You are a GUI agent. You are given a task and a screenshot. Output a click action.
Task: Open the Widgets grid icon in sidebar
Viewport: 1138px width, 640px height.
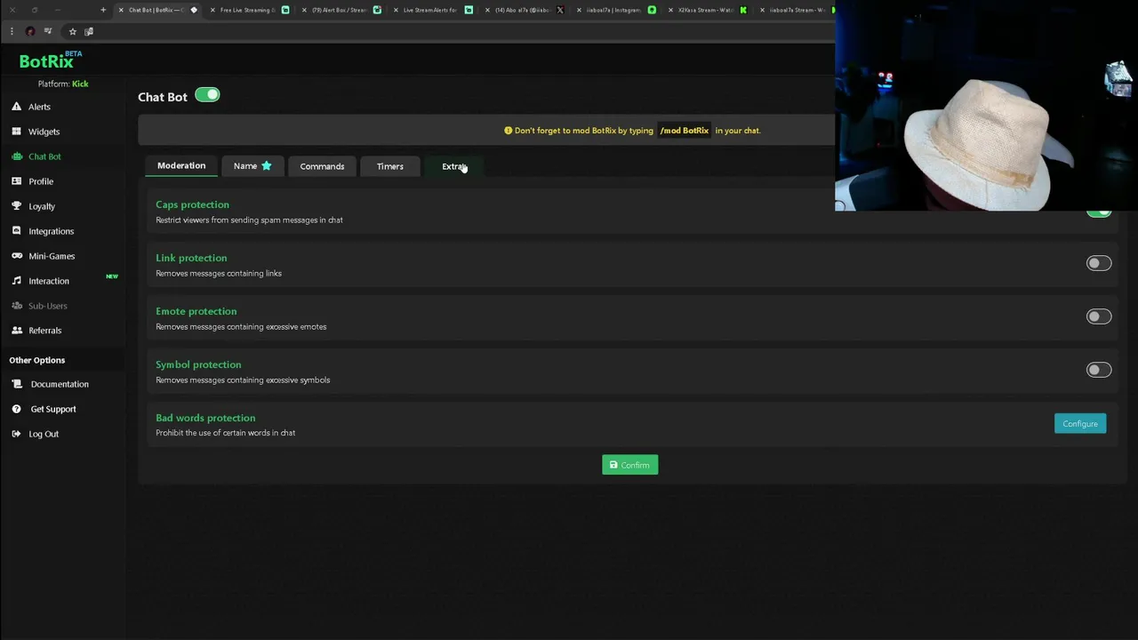pyautogui.click(x=16, y=132)
